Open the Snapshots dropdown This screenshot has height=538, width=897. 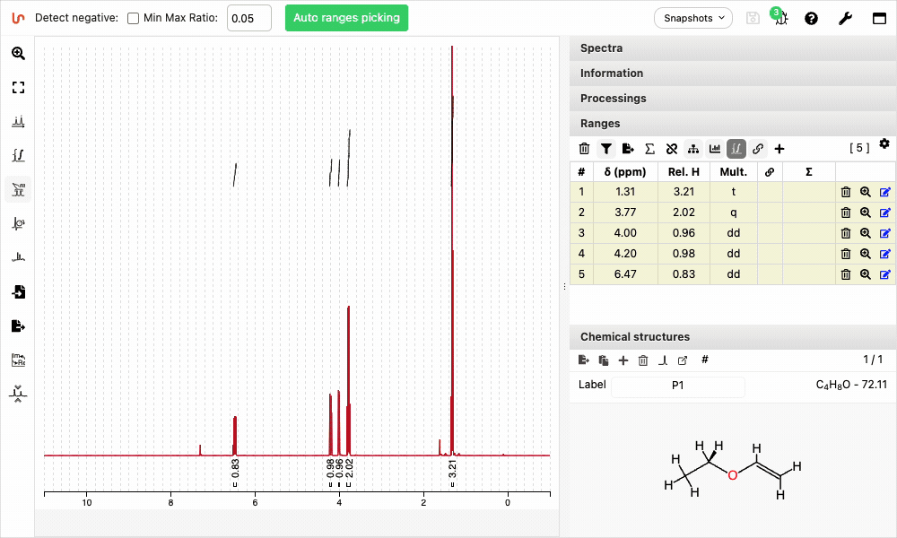click(693, 18)
